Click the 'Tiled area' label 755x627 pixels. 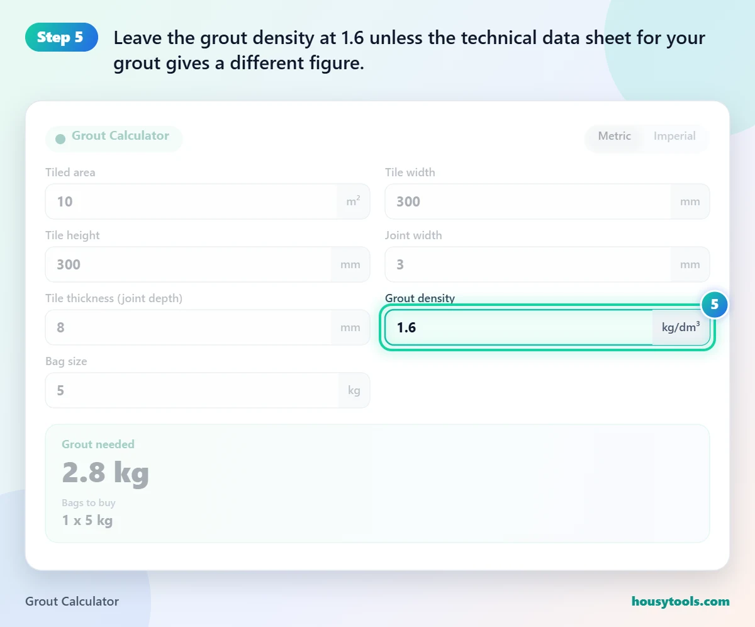(70, 172)
